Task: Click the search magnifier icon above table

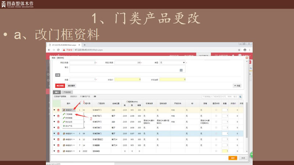Action: [241, 97]
